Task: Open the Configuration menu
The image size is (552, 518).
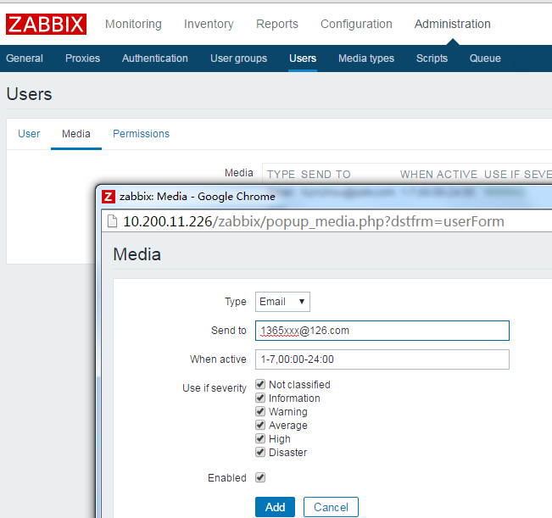Action: [x=356, y=24]
